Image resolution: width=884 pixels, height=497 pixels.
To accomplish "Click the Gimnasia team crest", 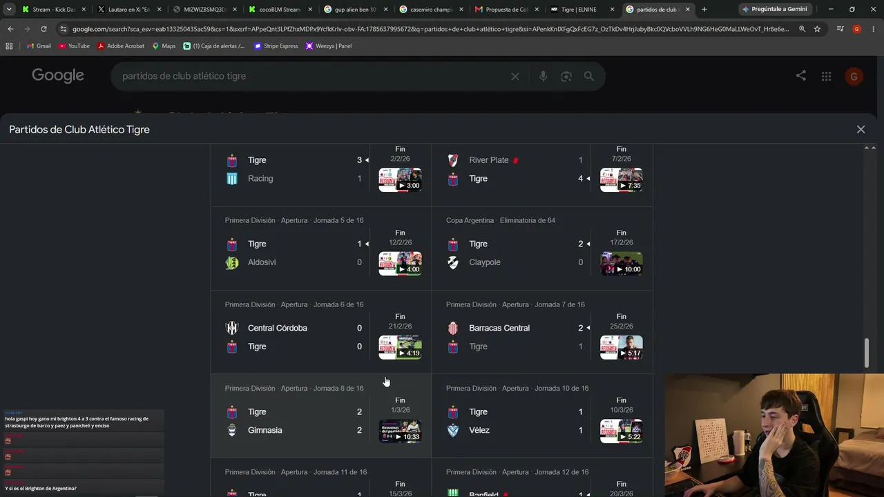I will 232,430.
